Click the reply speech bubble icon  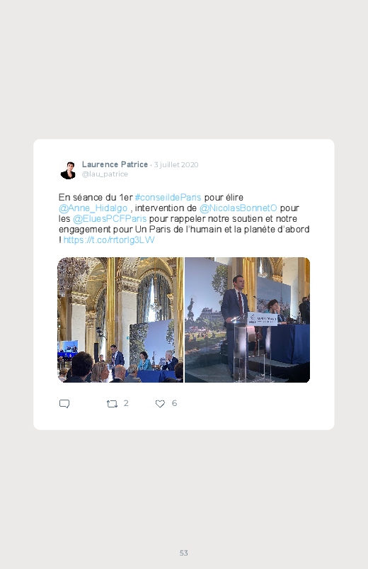pos(64,404)
